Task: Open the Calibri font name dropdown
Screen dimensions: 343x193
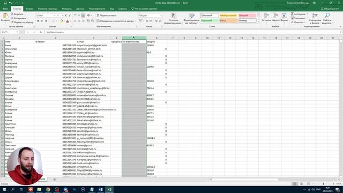Action: (55, 16)
